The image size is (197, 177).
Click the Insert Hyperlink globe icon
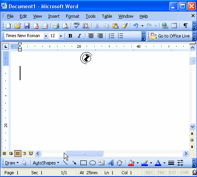pos(165,26)
